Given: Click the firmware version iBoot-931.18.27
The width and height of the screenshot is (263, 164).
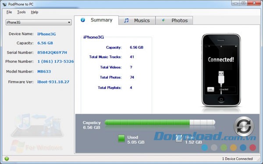Looking at the screenshot, I should pos(53,82).
